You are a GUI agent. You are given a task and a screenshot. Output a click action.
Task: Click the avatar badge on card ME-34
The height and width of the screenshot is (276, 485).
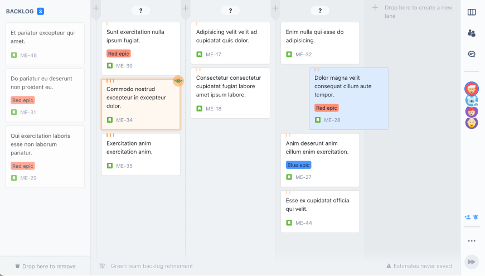(178, 81)
